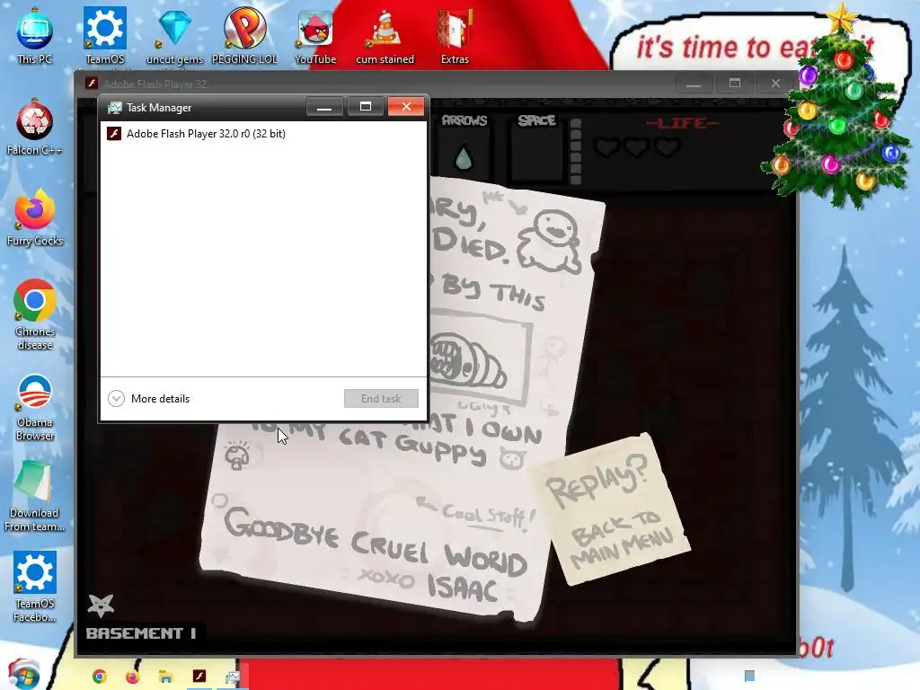Open Chrome from the taskbar
Viewport: 920px width, 690px height.
pyautogui.click(x=99, y=677)
